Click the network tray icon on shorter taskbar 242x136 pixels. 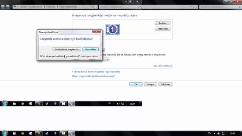tap(123, 104)
